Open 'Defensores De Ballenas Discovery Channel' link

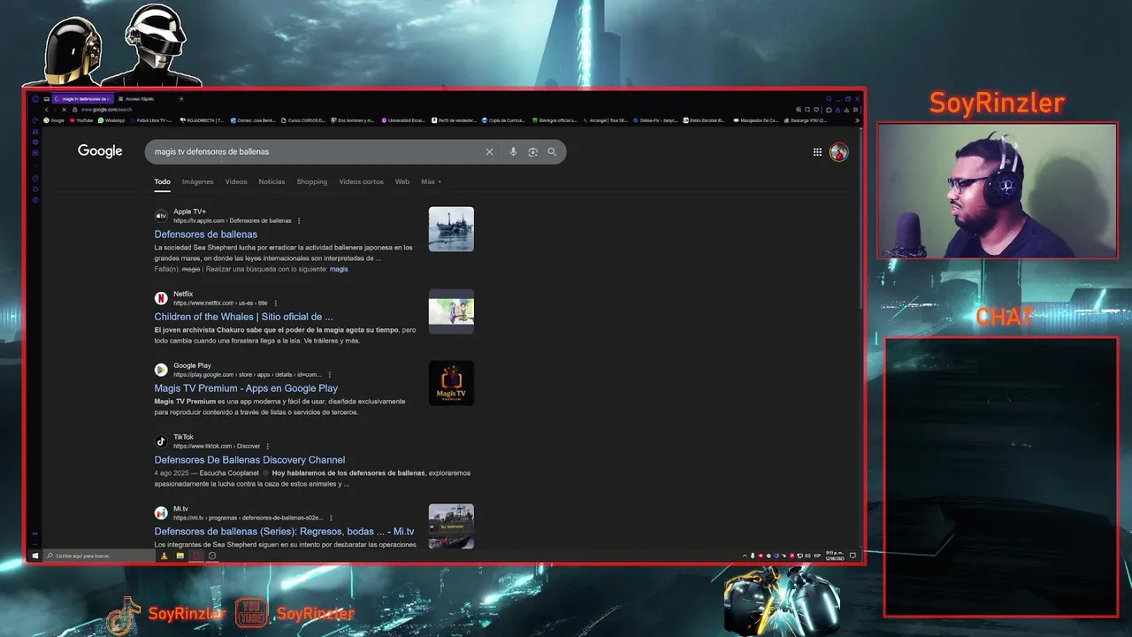[249, 460]
